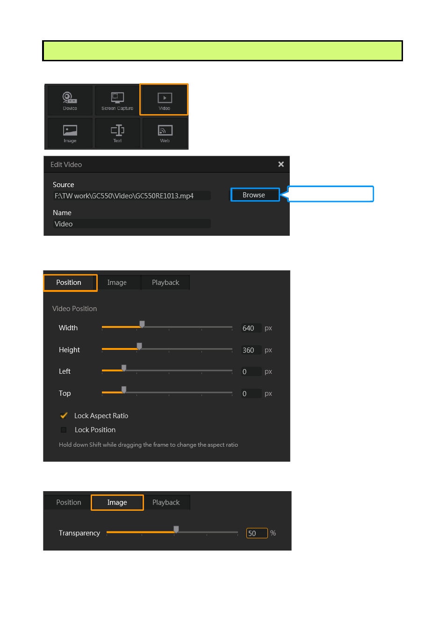Add a Text source
Viewport: 446px width, 631px height.
[x=117, y=133]
